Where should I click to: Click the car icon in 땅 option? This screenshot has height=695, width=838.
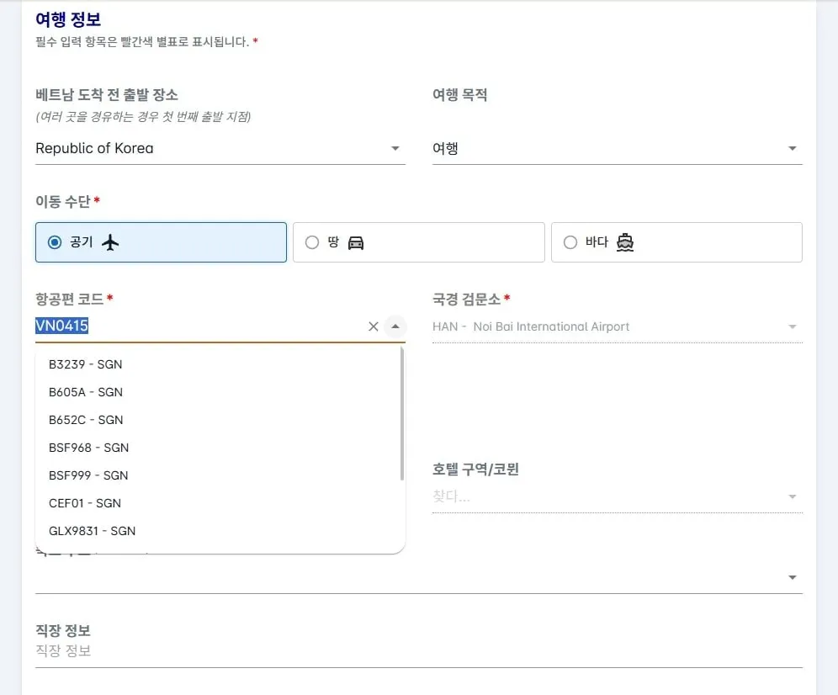click(x=356, y=242)
